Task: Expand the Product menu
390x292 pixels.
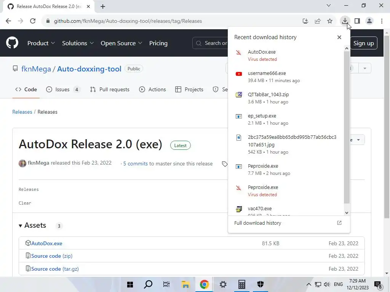Action: (x=41, y=43)
